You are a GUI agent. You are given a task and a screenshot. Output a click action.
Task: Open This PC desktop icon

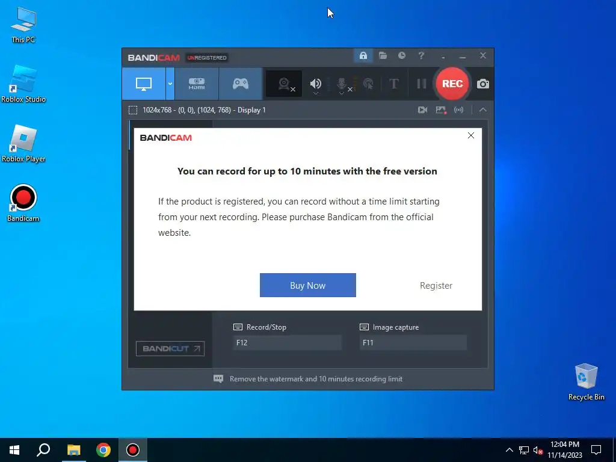[23, 25]
